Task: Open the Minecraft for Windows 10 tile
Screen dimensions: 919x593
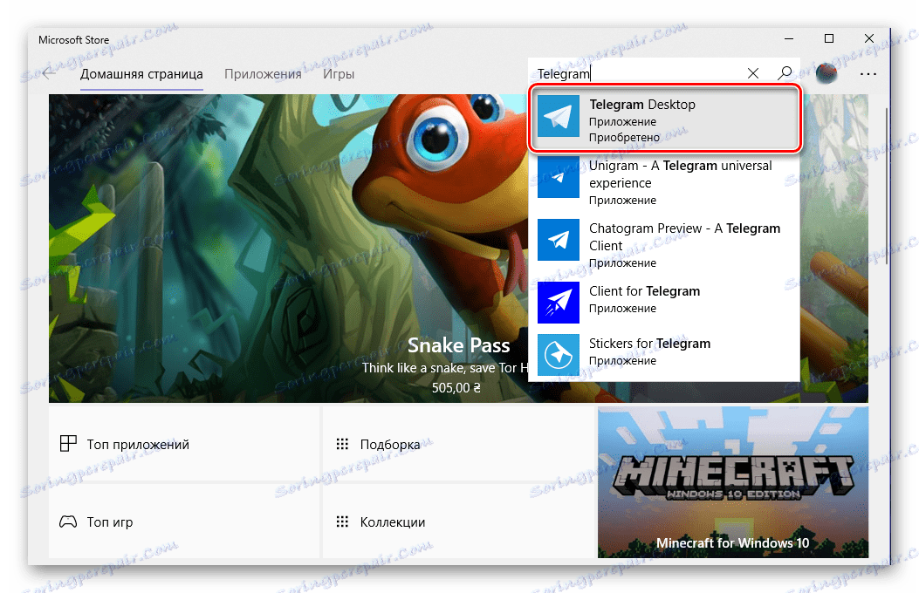Action: coord(732,482)
